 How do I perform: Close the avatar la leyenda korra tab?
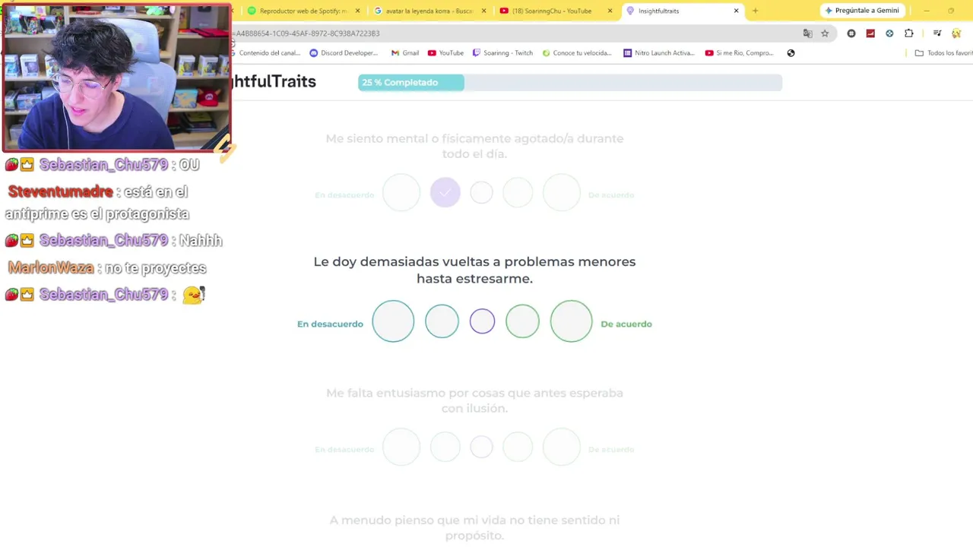coord(483,11)
